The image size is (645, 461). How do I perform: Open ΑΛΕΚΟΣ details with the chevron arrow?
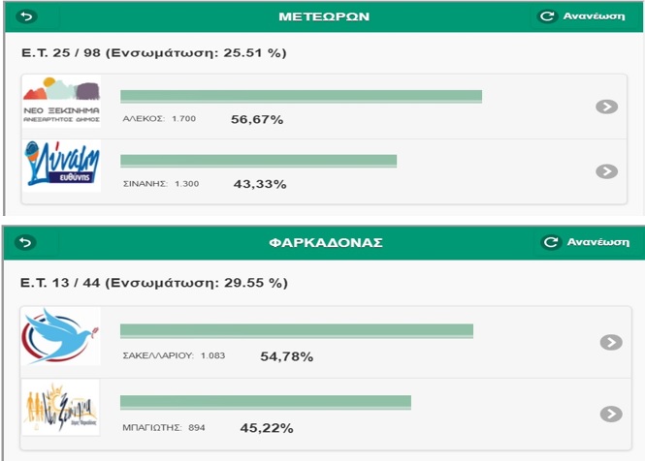(x=607, y=107)
